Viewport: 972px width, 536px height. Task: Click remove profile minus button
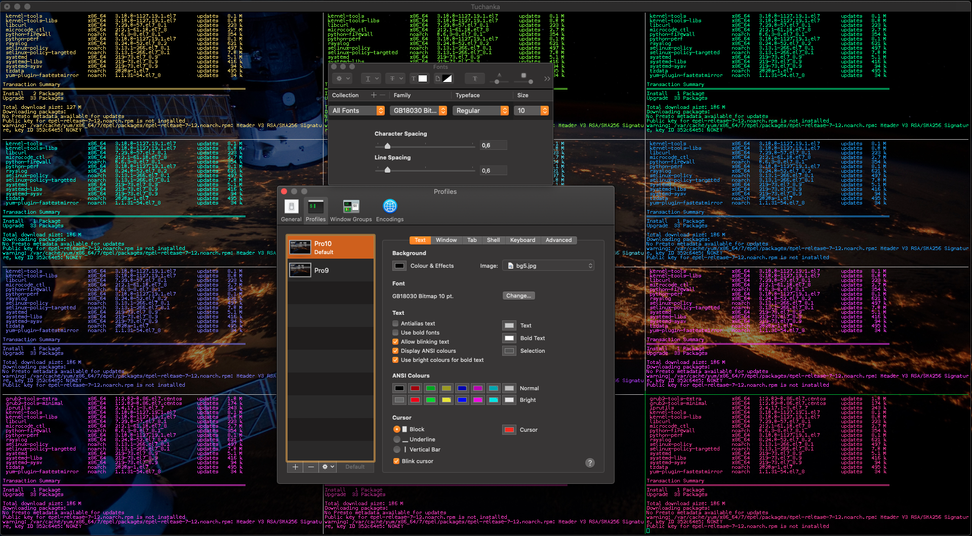311,467
